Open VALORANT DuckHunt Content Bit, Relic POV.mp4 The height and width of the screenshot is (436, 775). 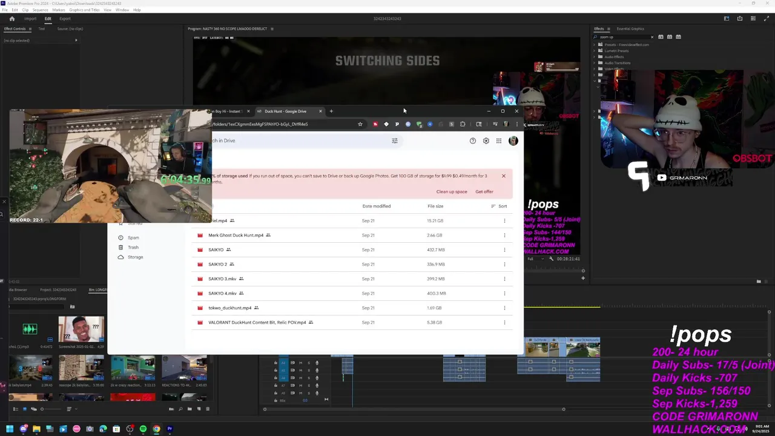[x=257, y=322]
